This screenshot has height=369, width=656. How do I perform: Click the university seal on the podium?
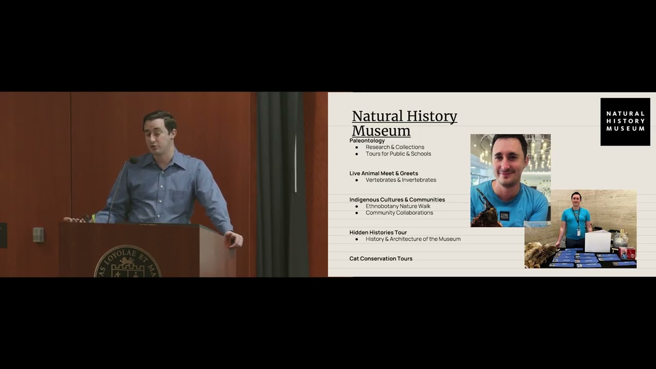click(128, 261)
